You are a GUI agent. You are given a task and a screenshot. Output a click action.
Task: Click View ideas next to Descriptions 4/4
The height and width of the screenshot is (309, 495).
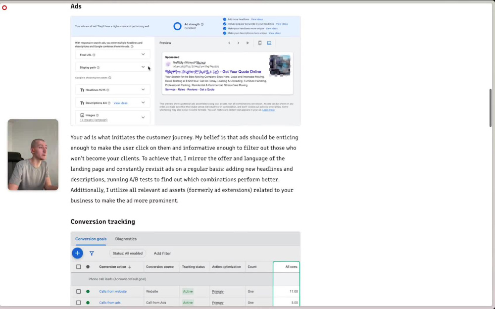[121, 103]
